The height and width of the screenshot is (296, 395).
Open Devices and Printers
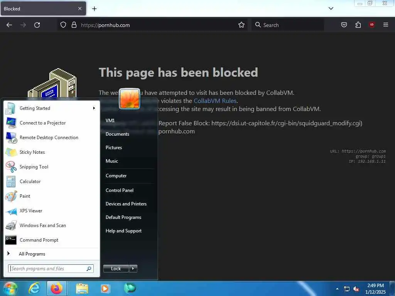point(126,204)
